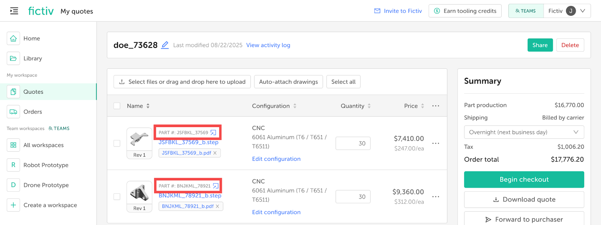Sort table by Configuration
Screen dimensions: 601x225
[295, 106]
